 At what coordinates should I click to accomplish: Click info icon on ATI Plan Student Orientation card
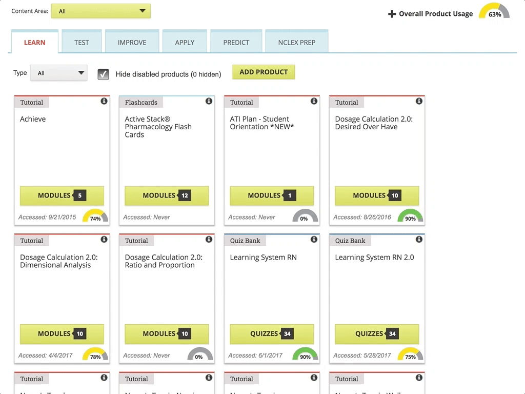[314, 101]
